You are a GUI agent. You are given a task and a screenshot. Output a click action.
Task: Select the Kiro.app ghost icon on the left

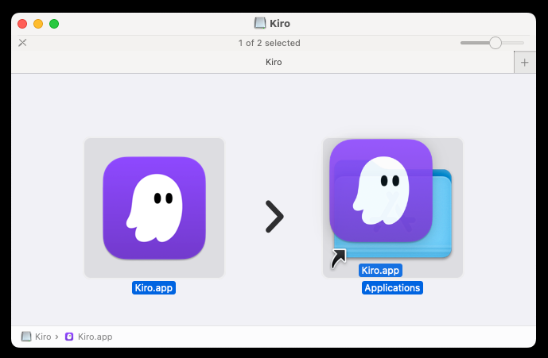pyautogui.click(x=154, y=208)
